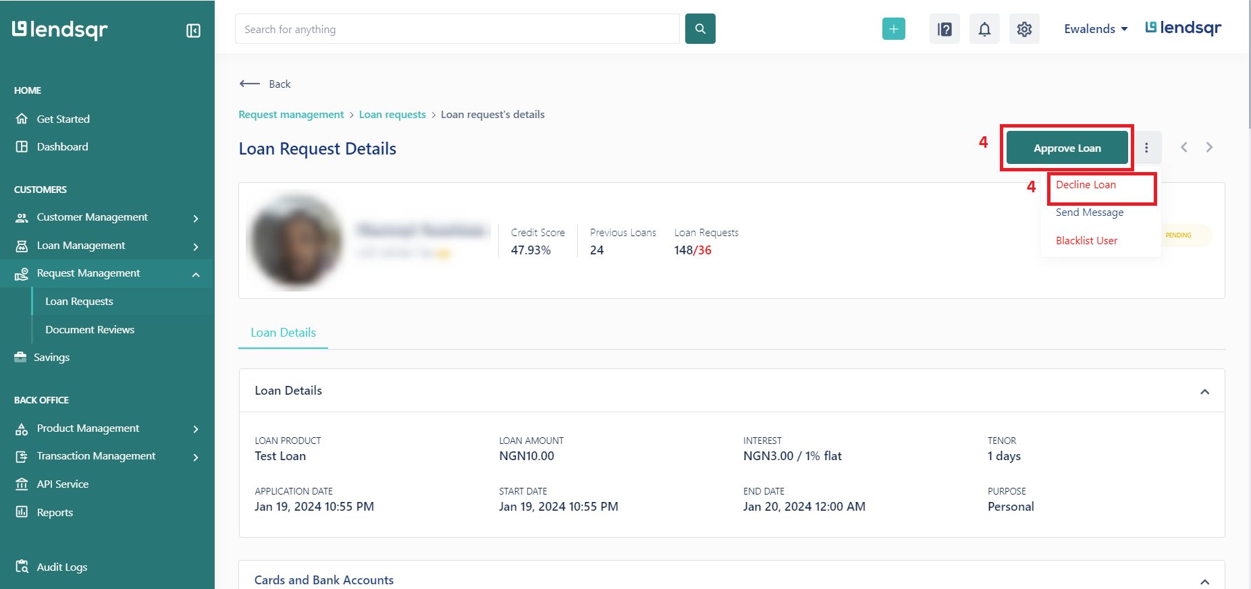Select Decline Loan from menu
Image resolution: width=1251 pixels, height=589 pixels.
tap(1086, 185)
